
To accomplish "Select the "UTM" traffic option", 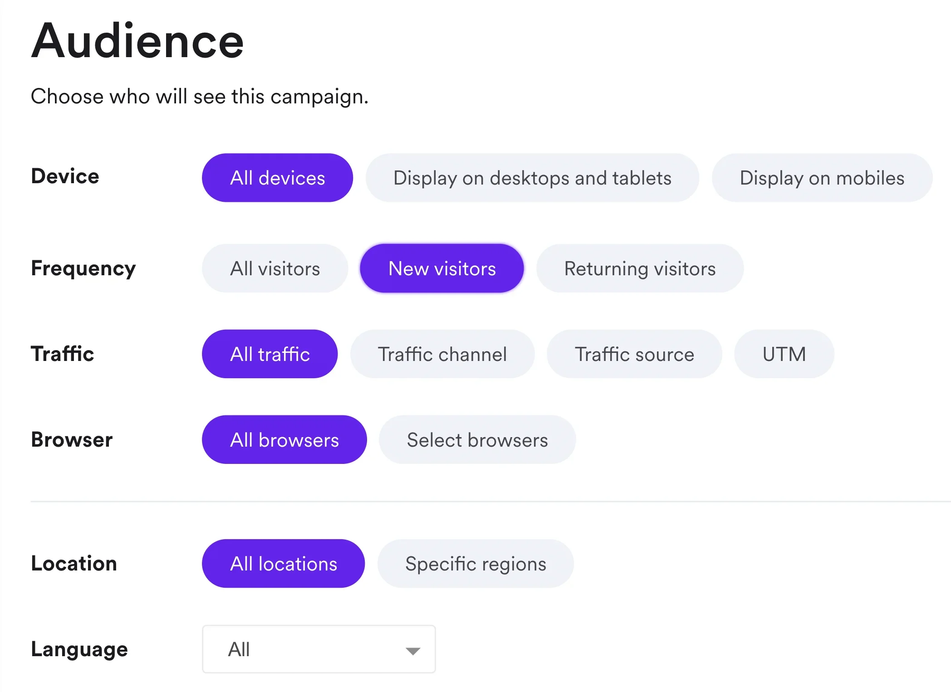I will (784, 354).
